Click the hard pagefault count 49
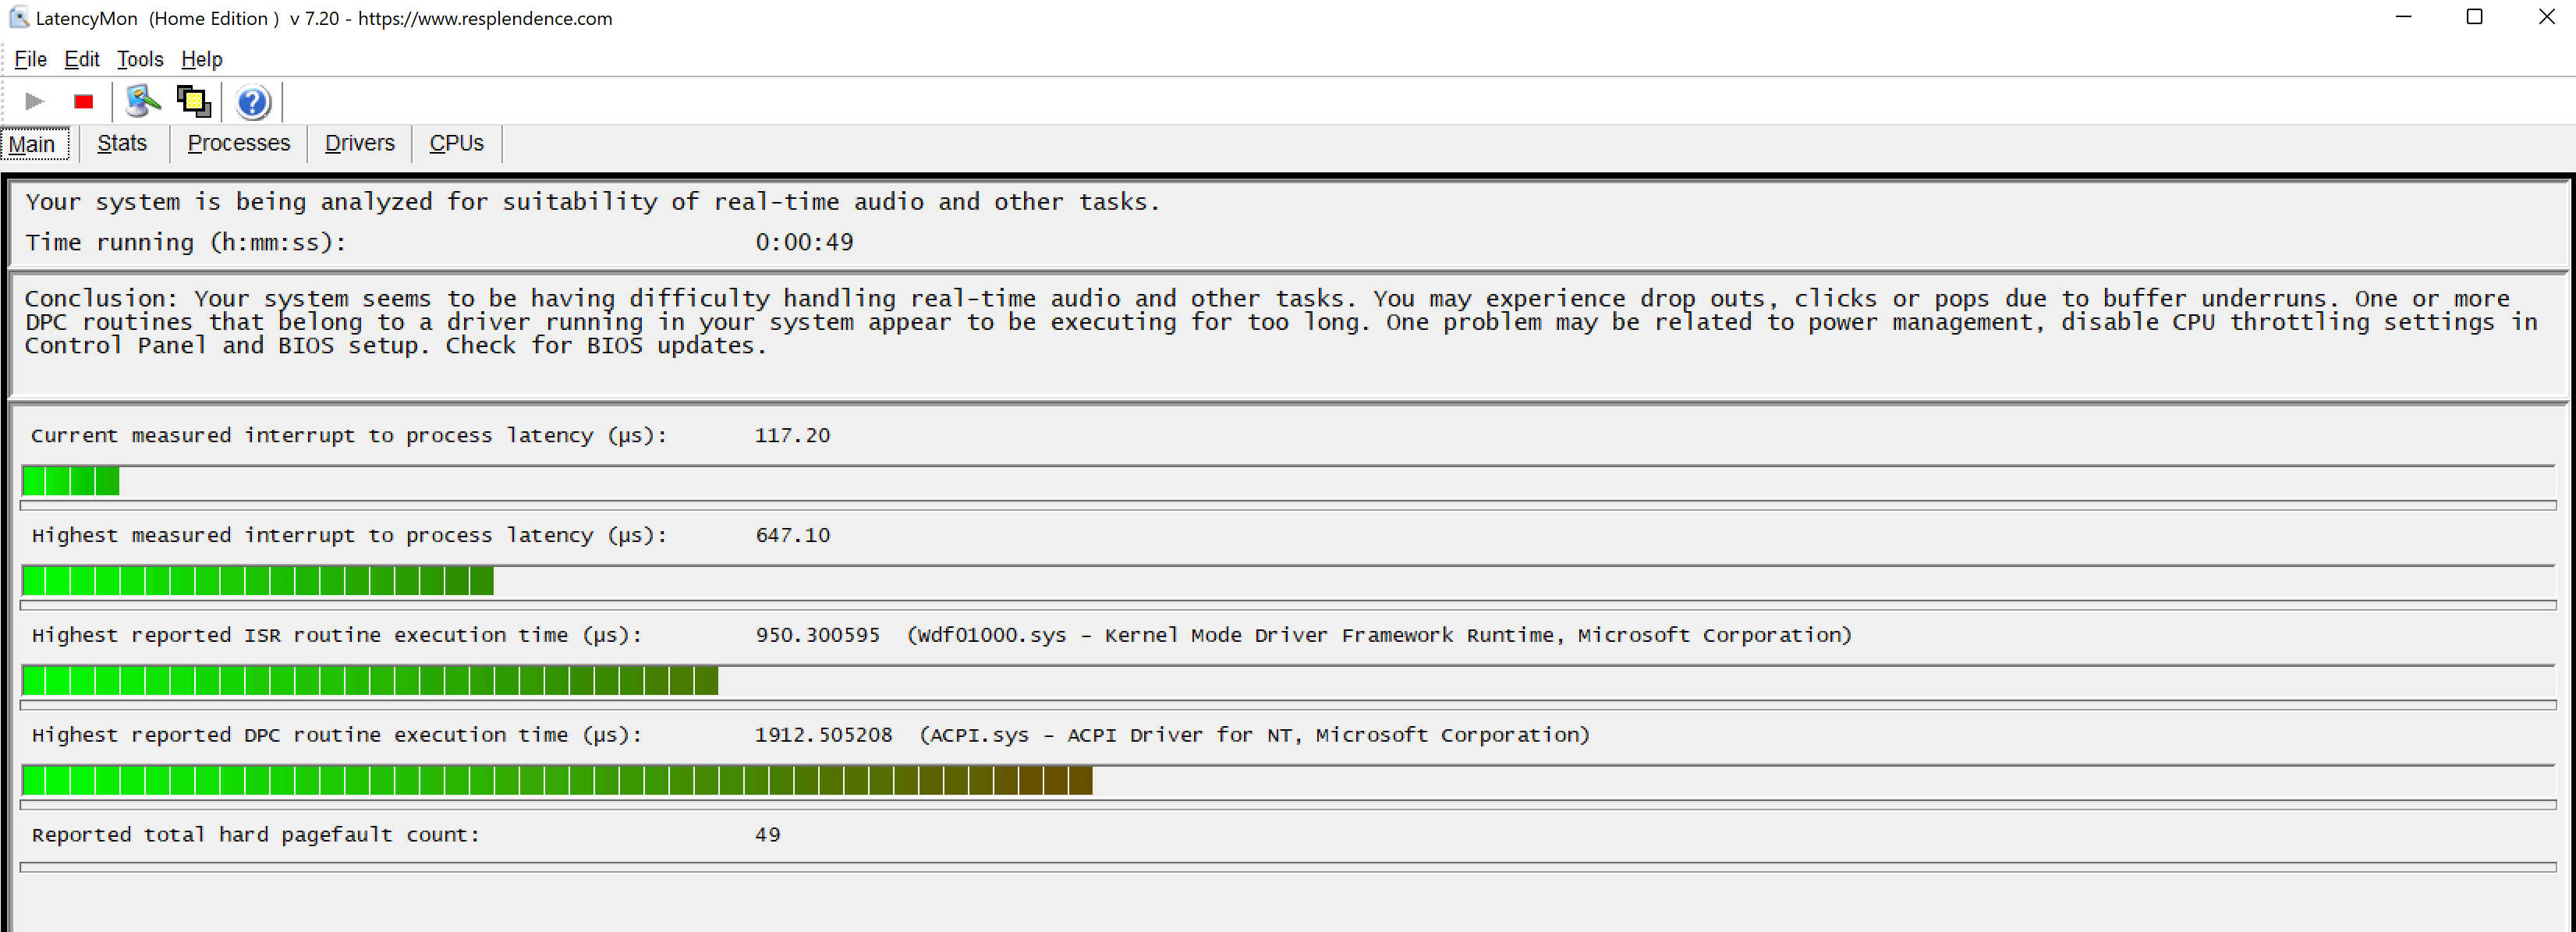Image resolution: width=2576 pixels, height=932 pixels. pos(767,835)
